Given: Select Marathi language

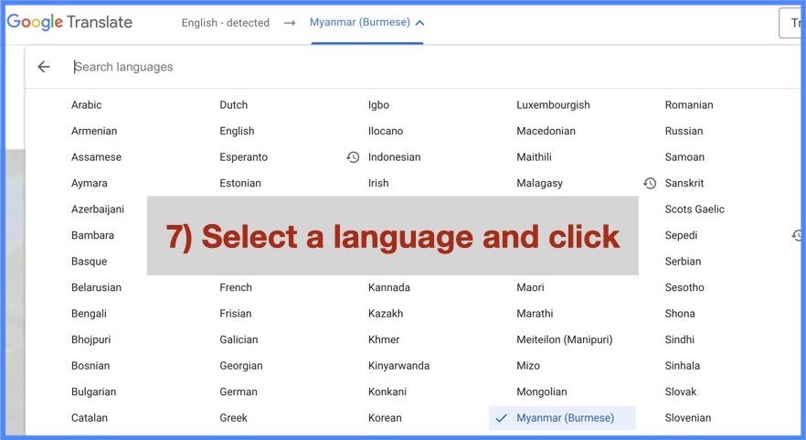Looking at the screenshot, I should tap(535, 314).
